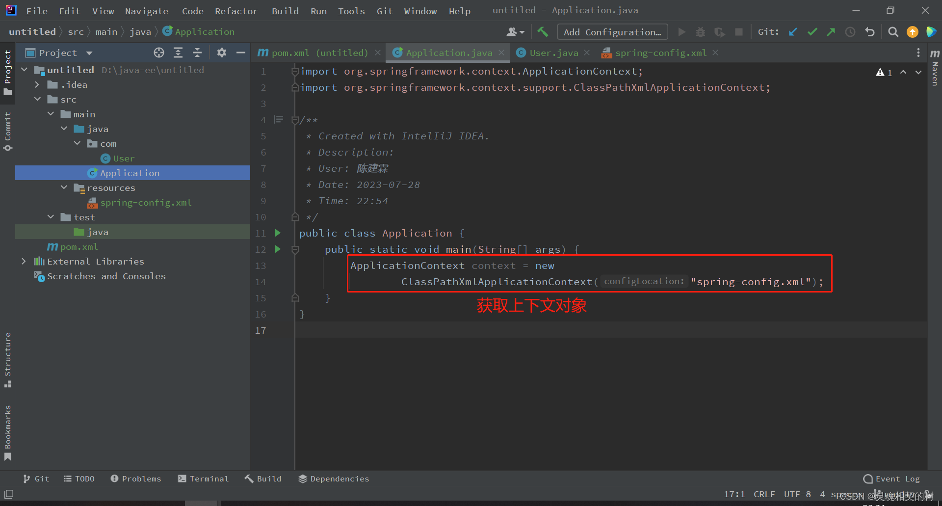Toggle tool window bars icon at bottom-left
The image size is (942, 506).
click(9, 494)
